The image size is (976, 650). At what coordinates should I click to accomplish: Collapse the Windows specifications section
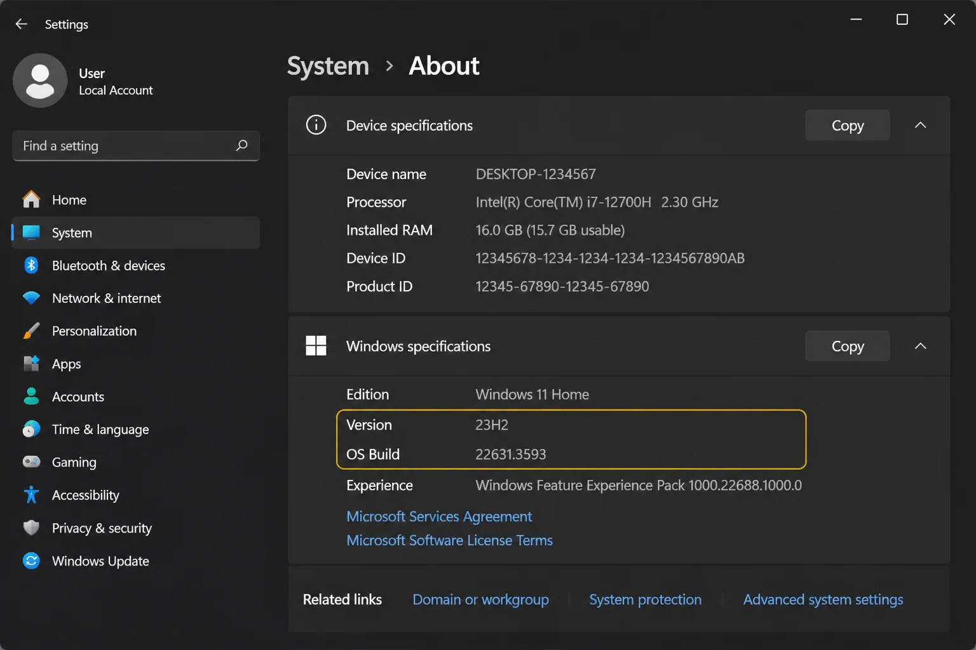click(920, 346)
